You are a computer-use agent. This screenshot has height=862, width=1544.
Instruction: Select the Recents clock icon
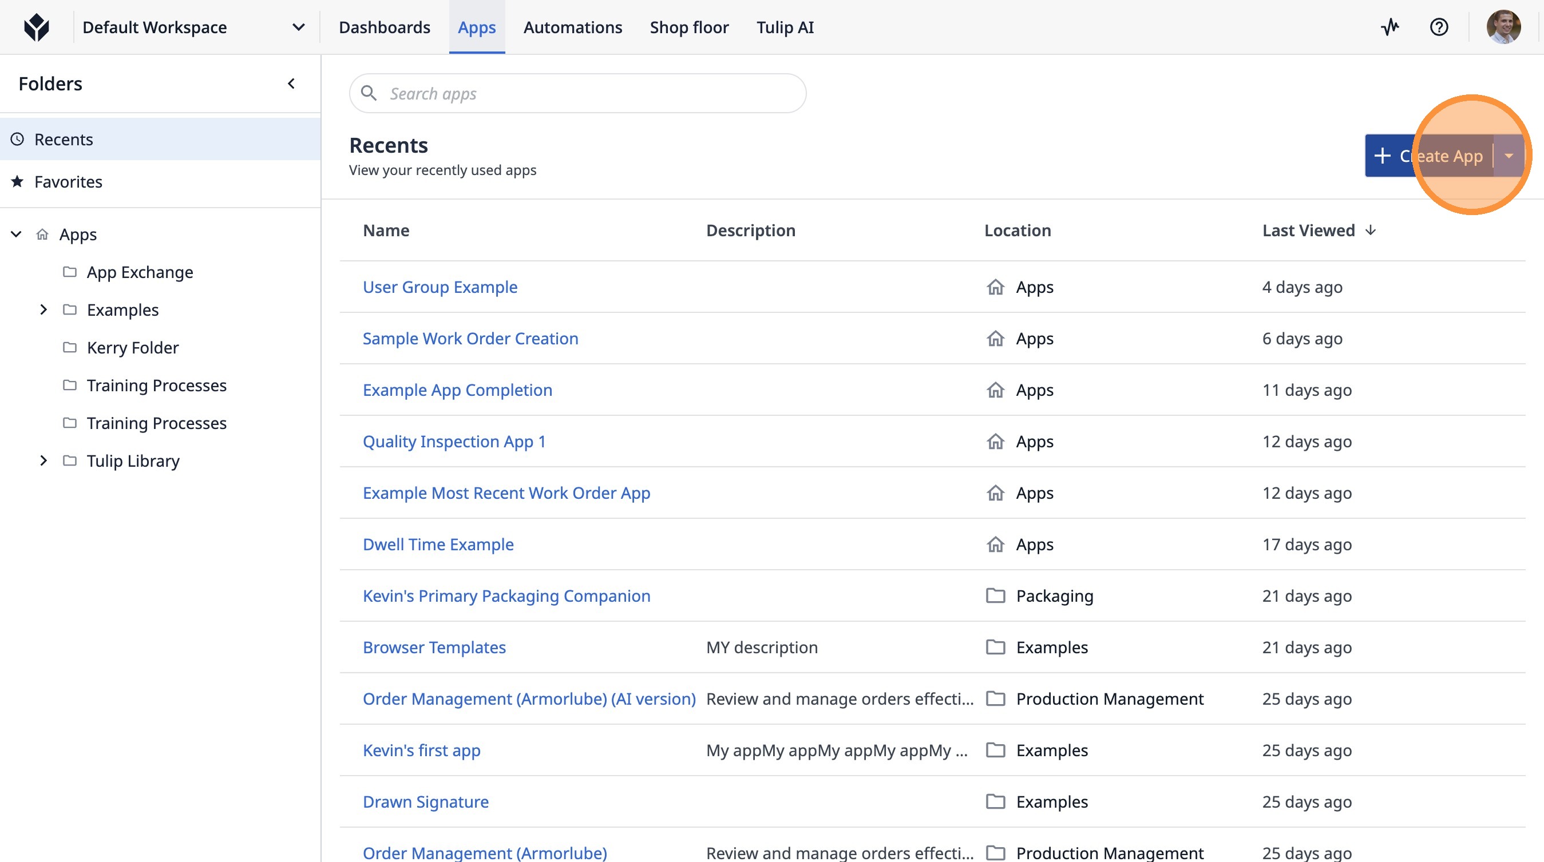point(18,140)
